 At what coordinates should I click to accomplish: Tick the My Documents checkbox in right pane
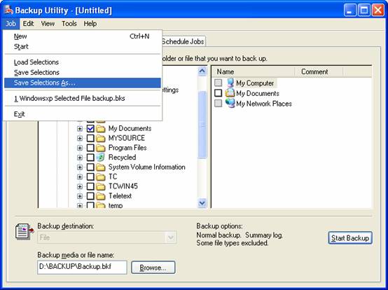[x=218, y=93]
